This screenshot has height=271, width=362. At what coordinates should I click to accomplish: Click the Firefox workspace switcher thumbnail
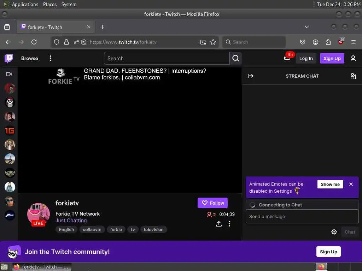tap(321, 267)
